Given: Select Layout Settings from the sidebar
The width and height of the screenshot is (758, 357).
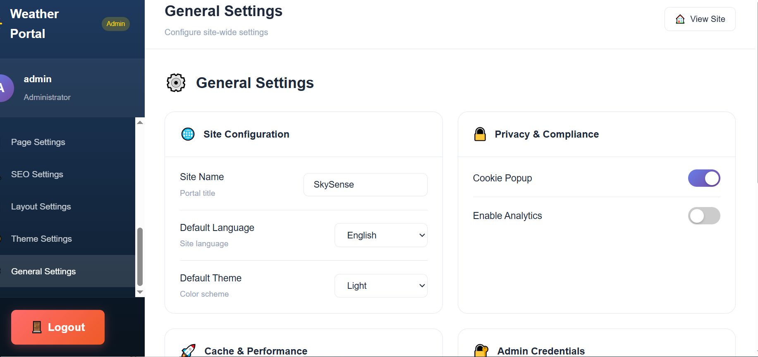Looking at the screenshot, I should click(41, 207).
